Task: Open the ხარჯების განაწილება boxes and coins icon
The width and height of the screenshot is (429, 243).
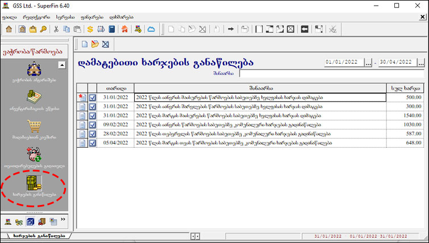Action: [34, 183]
